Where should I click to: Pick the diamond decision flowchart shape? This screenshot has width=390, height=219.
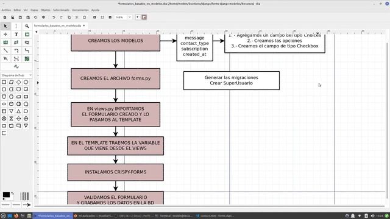(19, 82)
